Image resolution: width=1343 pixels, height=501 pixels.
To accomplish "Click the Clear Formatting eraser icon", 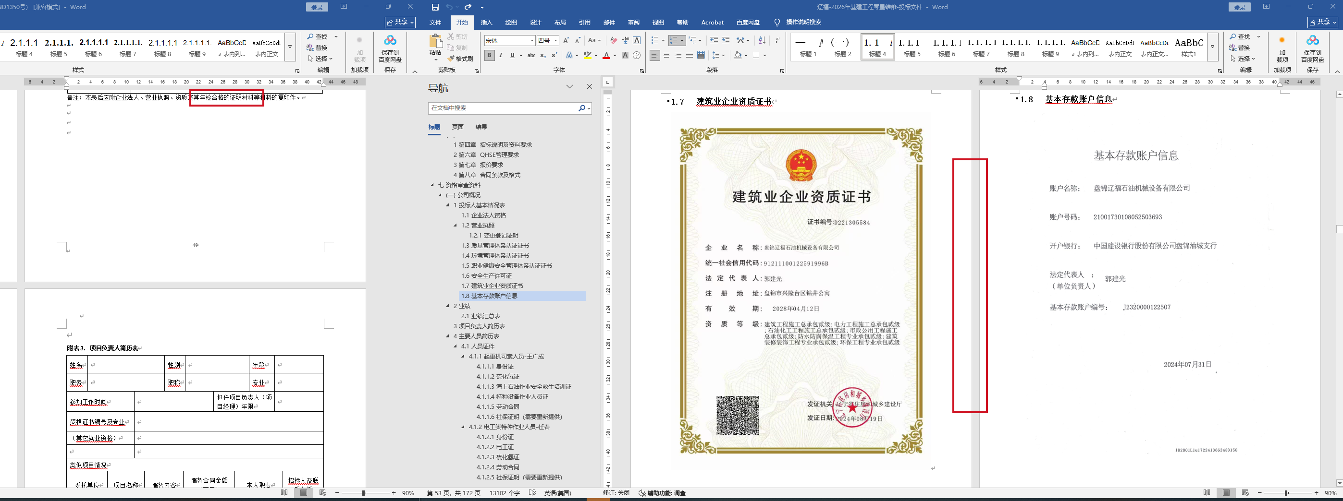I will tap(613, 41).
